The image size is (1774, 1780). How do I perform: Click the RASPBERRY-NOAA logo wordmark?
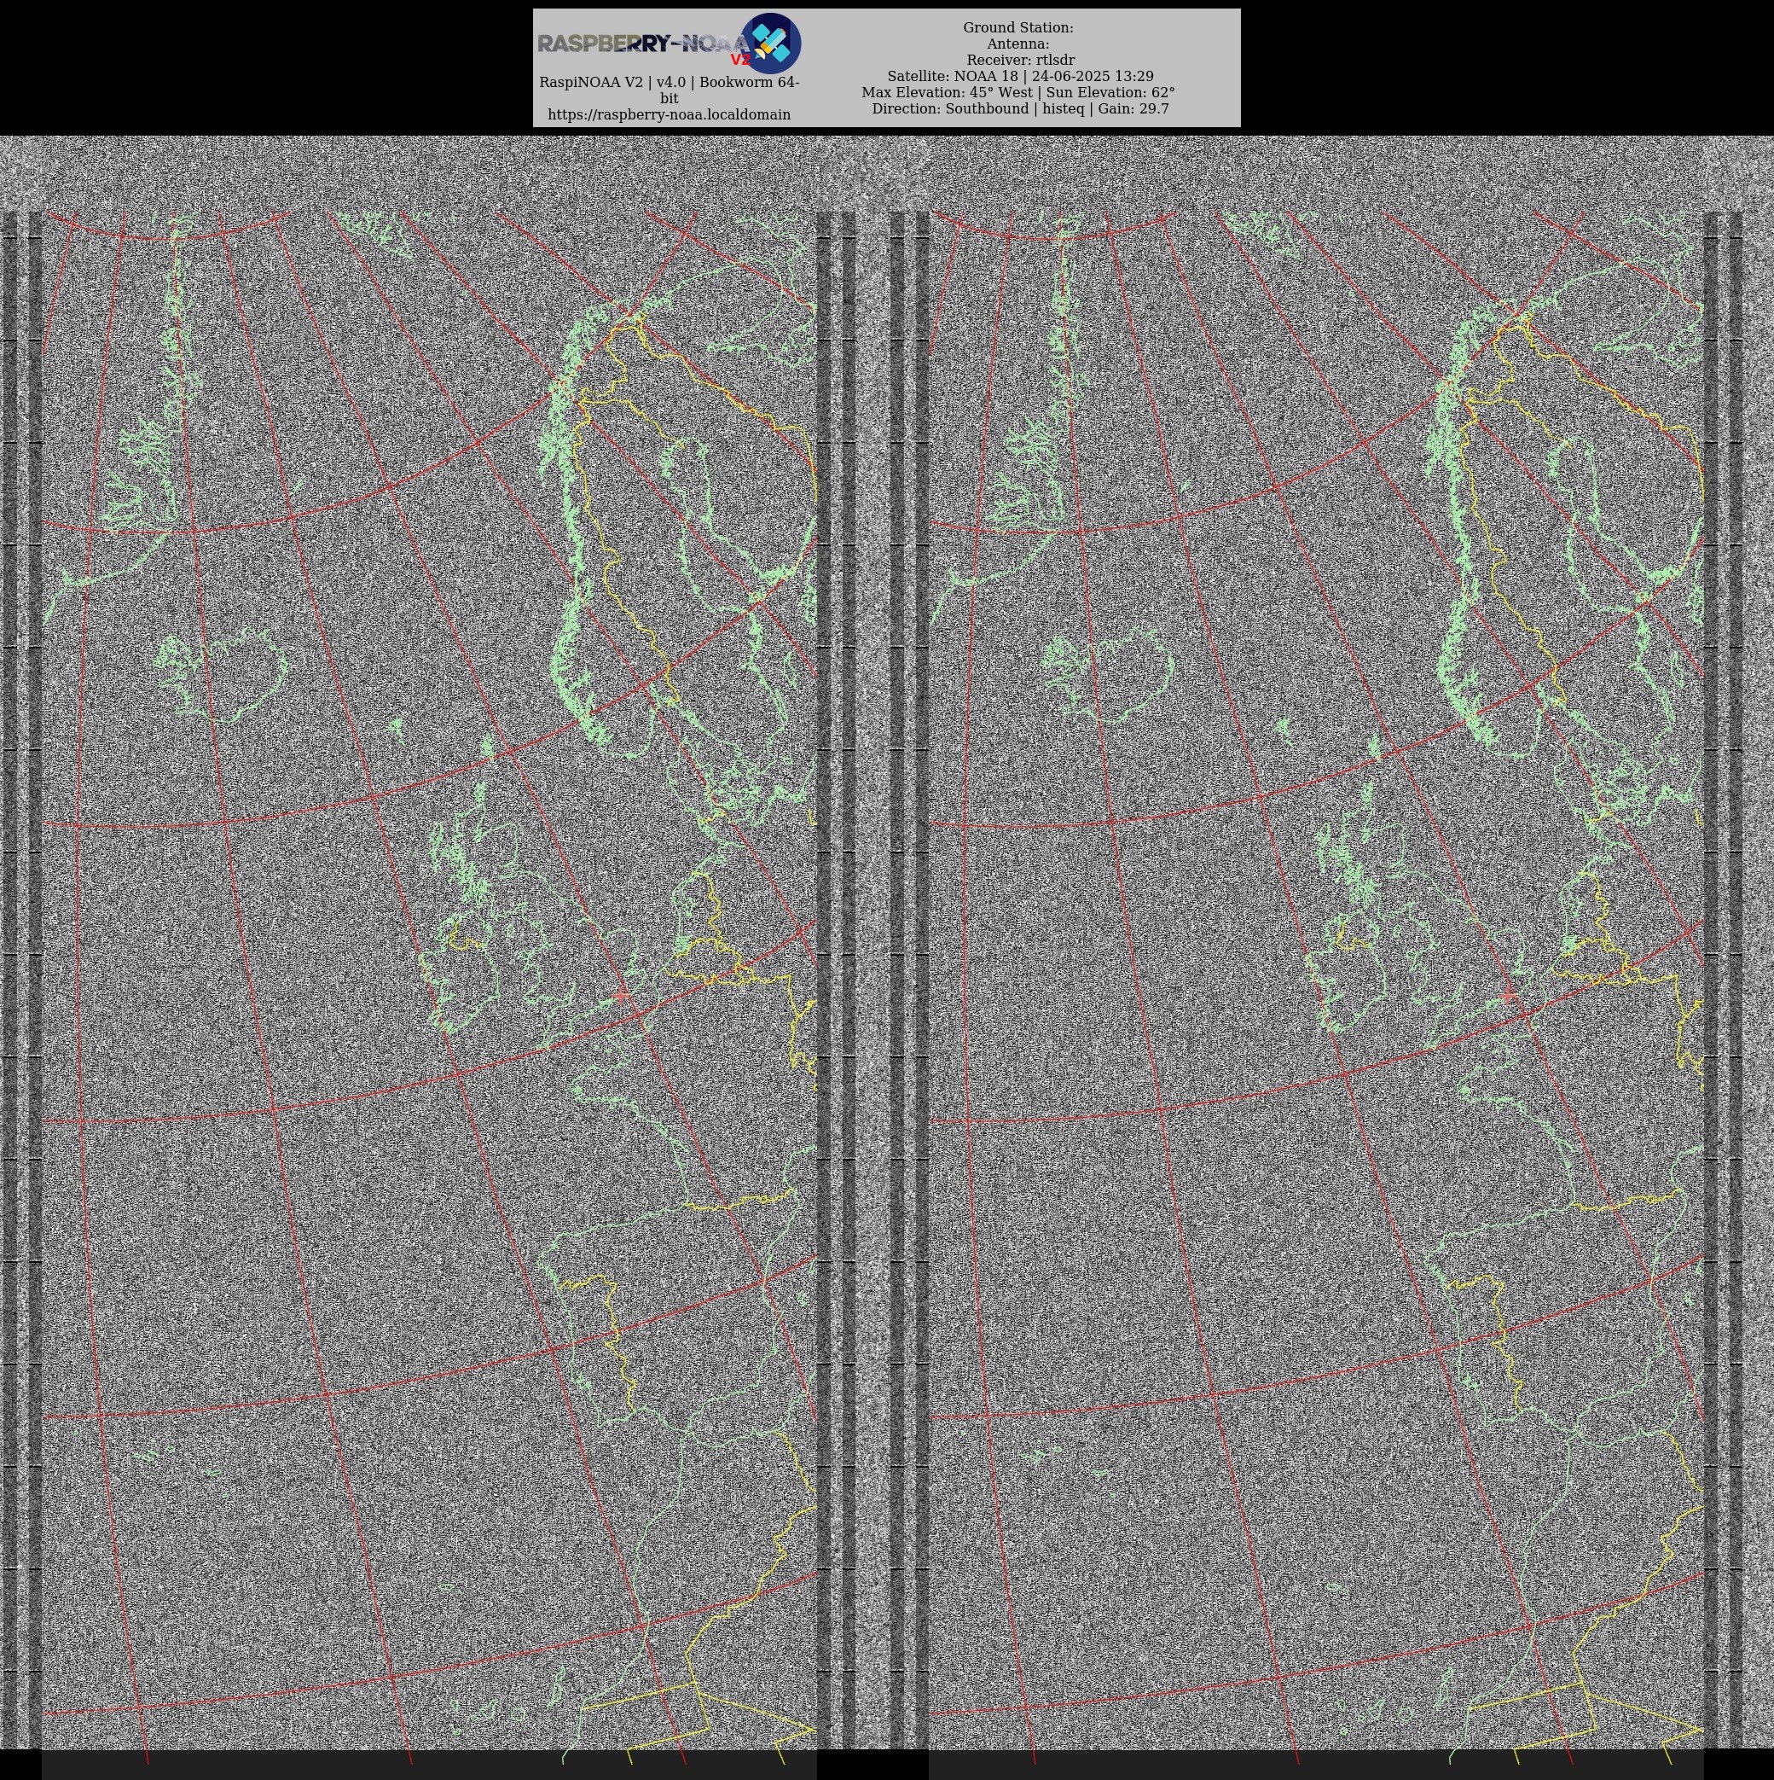[643, 44]
